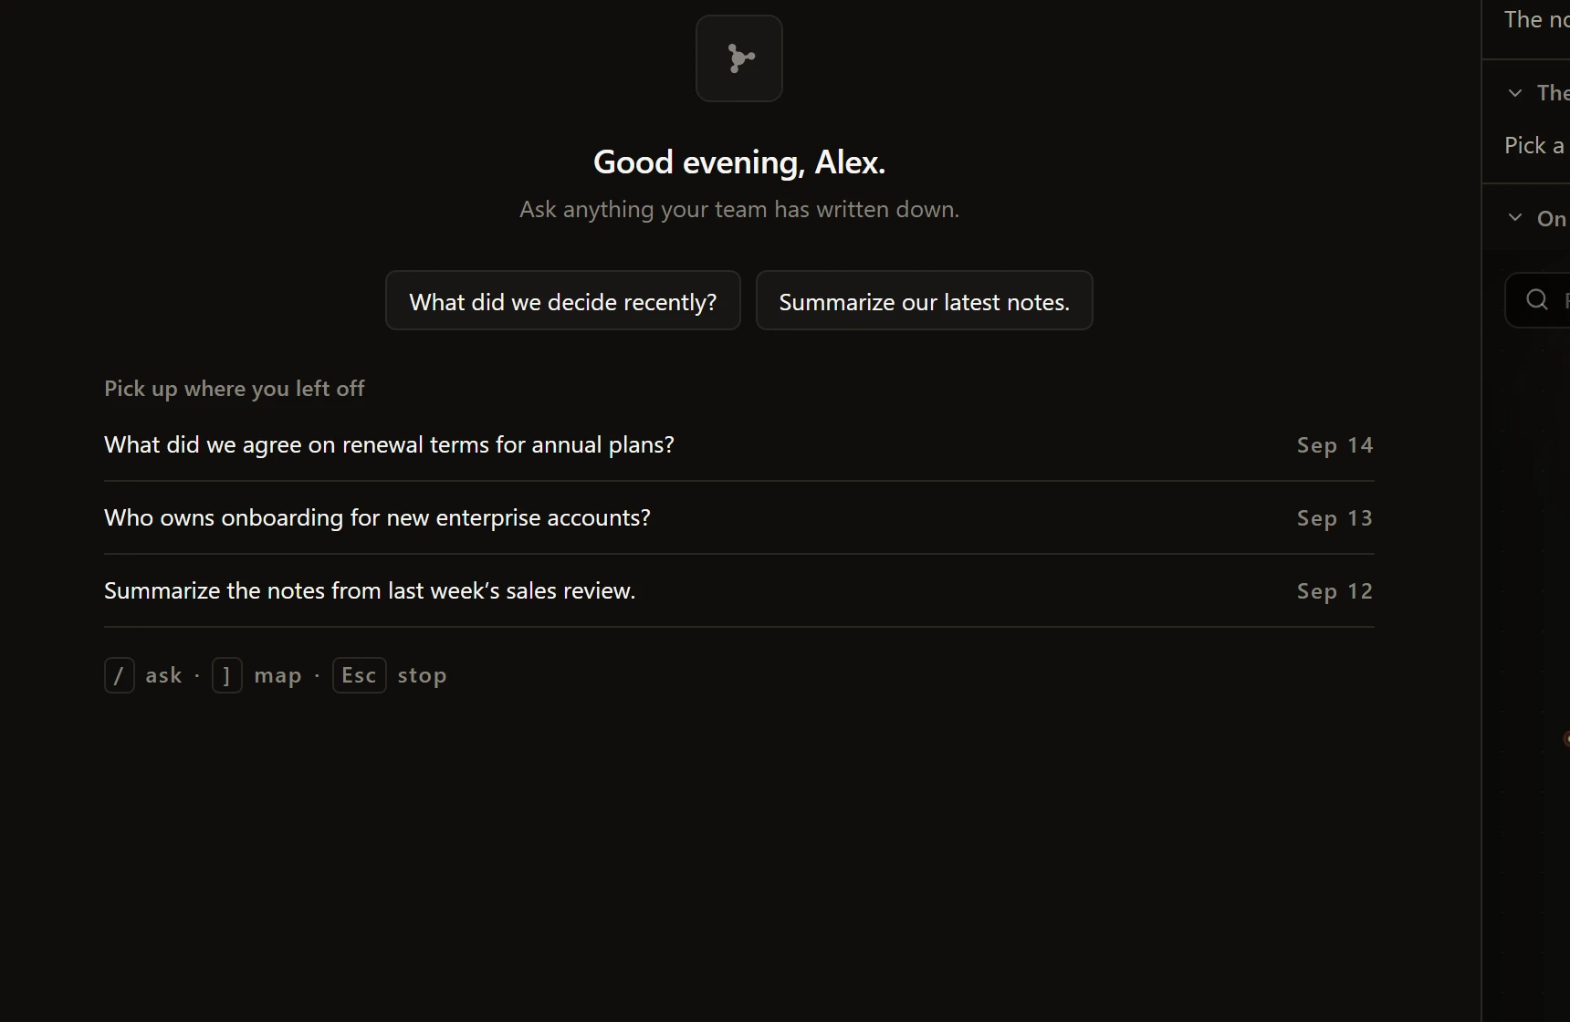Click the Esc stop shortcut key
The height and width of the screenshot is (1022, 1570).
[360, 675]
